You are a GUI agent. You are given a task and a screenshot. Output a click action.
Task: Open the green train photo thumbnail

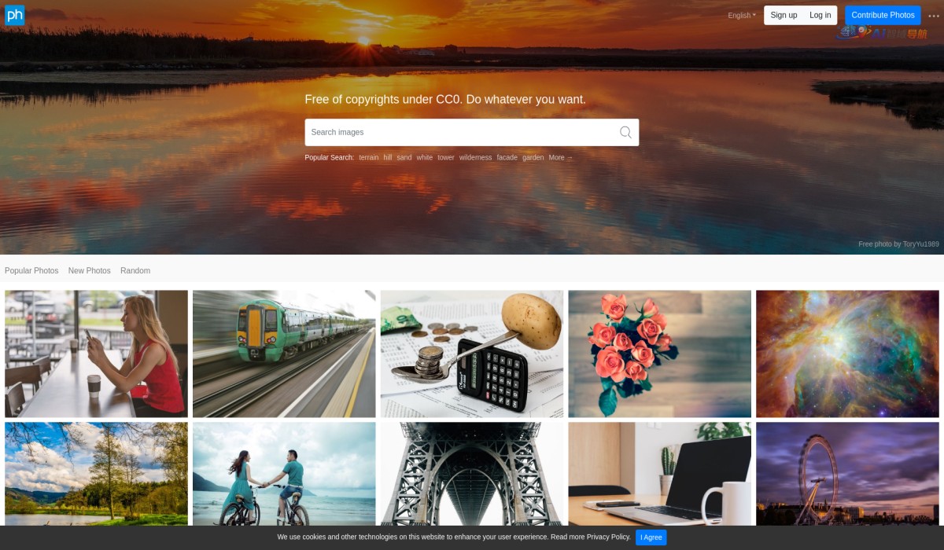click(x=284, y=354)
